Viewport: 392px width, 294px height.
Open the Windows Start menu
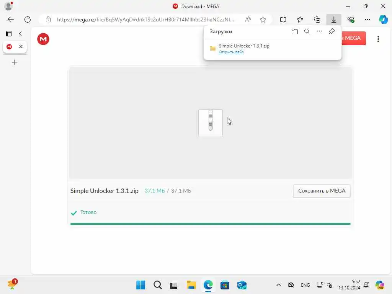[141, 285]
